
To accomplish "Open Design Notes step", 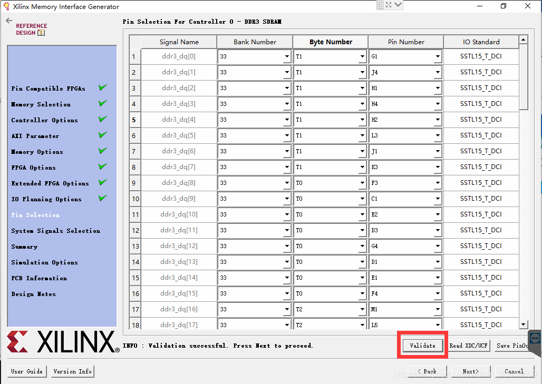I will click(x=33, y=294).
